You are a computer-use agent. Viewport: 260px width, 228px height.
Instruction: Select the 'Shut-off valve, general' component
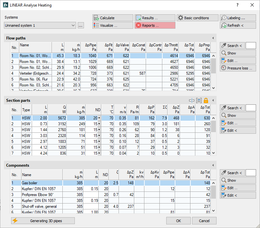coord(111,206)
